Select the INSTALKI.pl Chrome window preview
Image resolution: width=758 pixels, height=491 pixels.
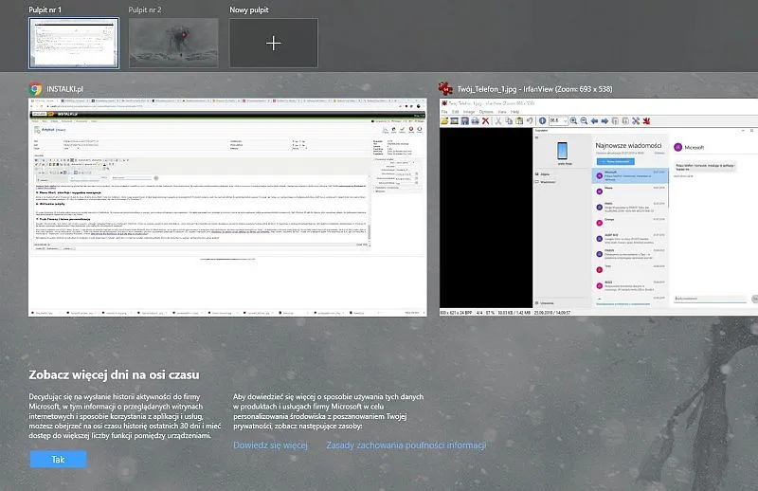click(x=228, y=209)
